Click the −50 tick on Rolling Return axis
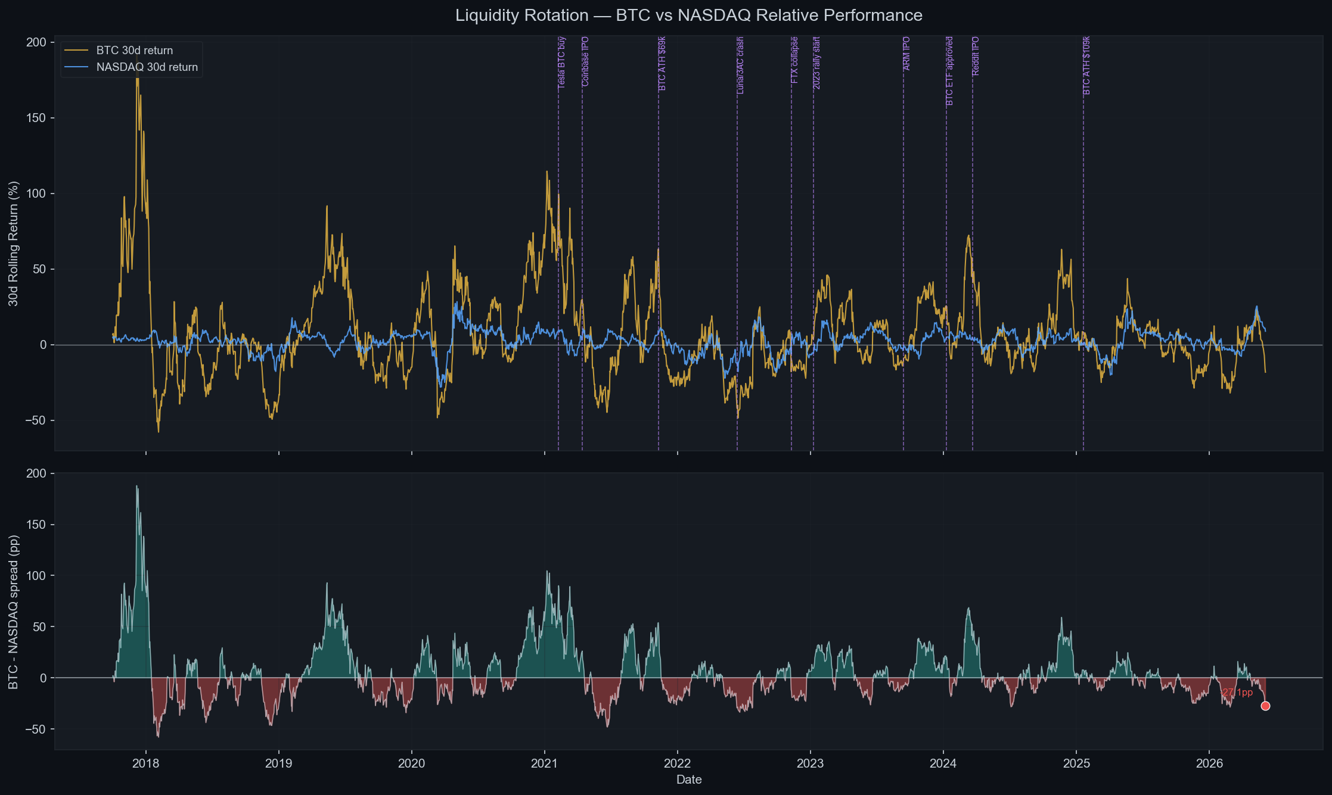 [35, 420]
